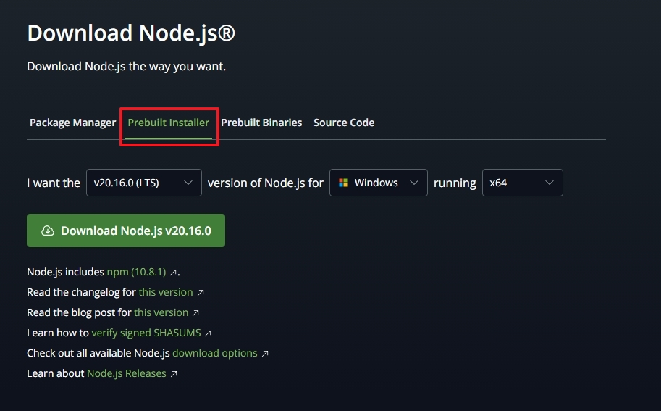Click the external arrow icon after verify signed SHASUMS
The height and width of the screenshot is (411, 661).
point(208,333)
